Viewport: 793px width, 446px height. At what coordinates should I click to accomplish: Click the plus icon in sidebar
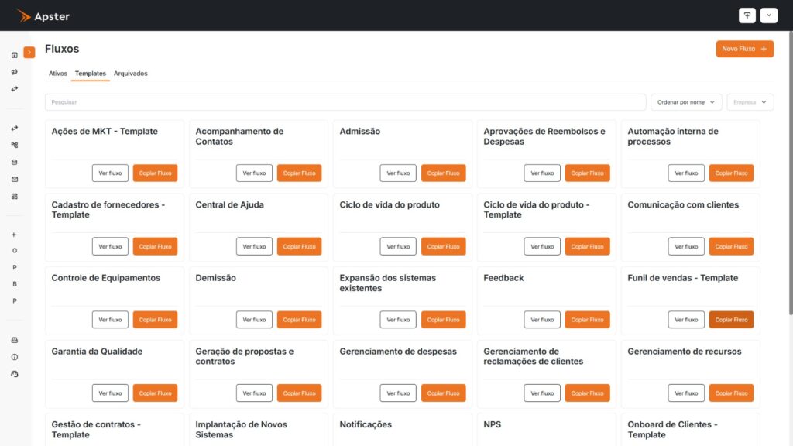pyautogui.click(x=14, y=235)
